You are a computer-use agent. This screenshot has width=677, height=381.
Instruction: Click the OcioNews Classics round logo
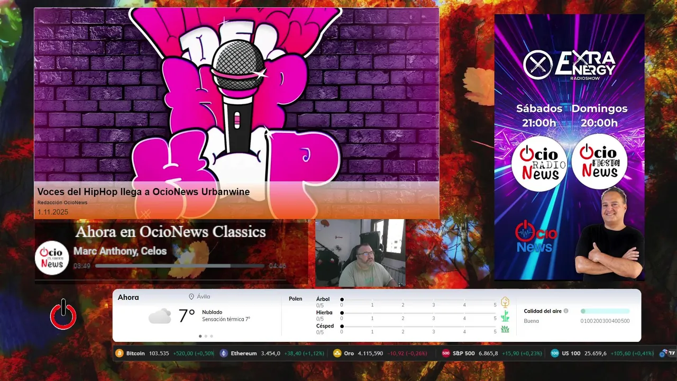pos(52,258)
